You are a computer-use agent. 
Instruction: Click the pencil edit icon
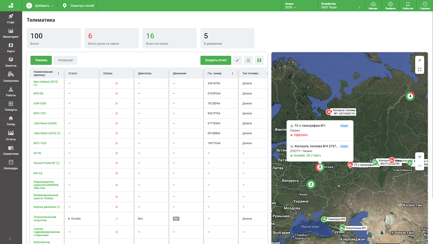[x=237, y=60]
